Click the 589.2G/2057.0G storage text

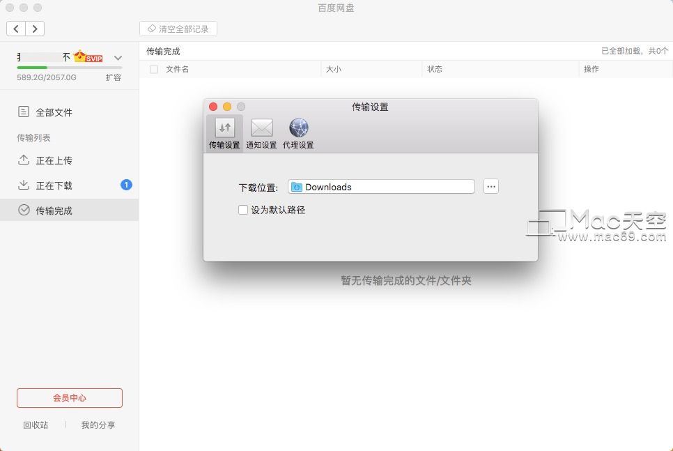47,77
